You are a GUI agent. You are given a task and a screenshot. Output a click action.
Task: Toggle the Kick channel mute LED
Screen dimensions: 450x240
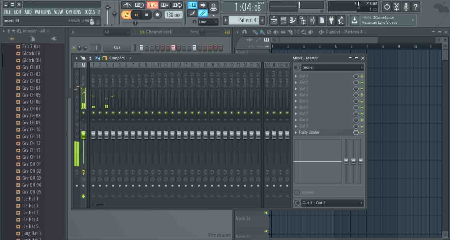(x=74, y=48)
